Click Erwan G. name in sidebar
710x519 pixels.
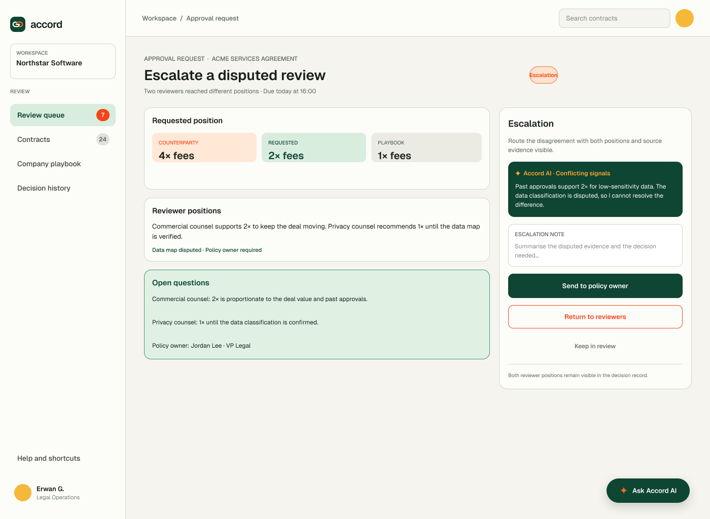tap(50, 489)
